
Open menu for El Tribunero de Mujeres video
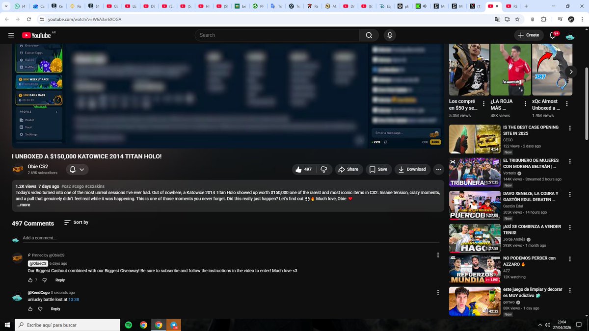tap(570, 161)
